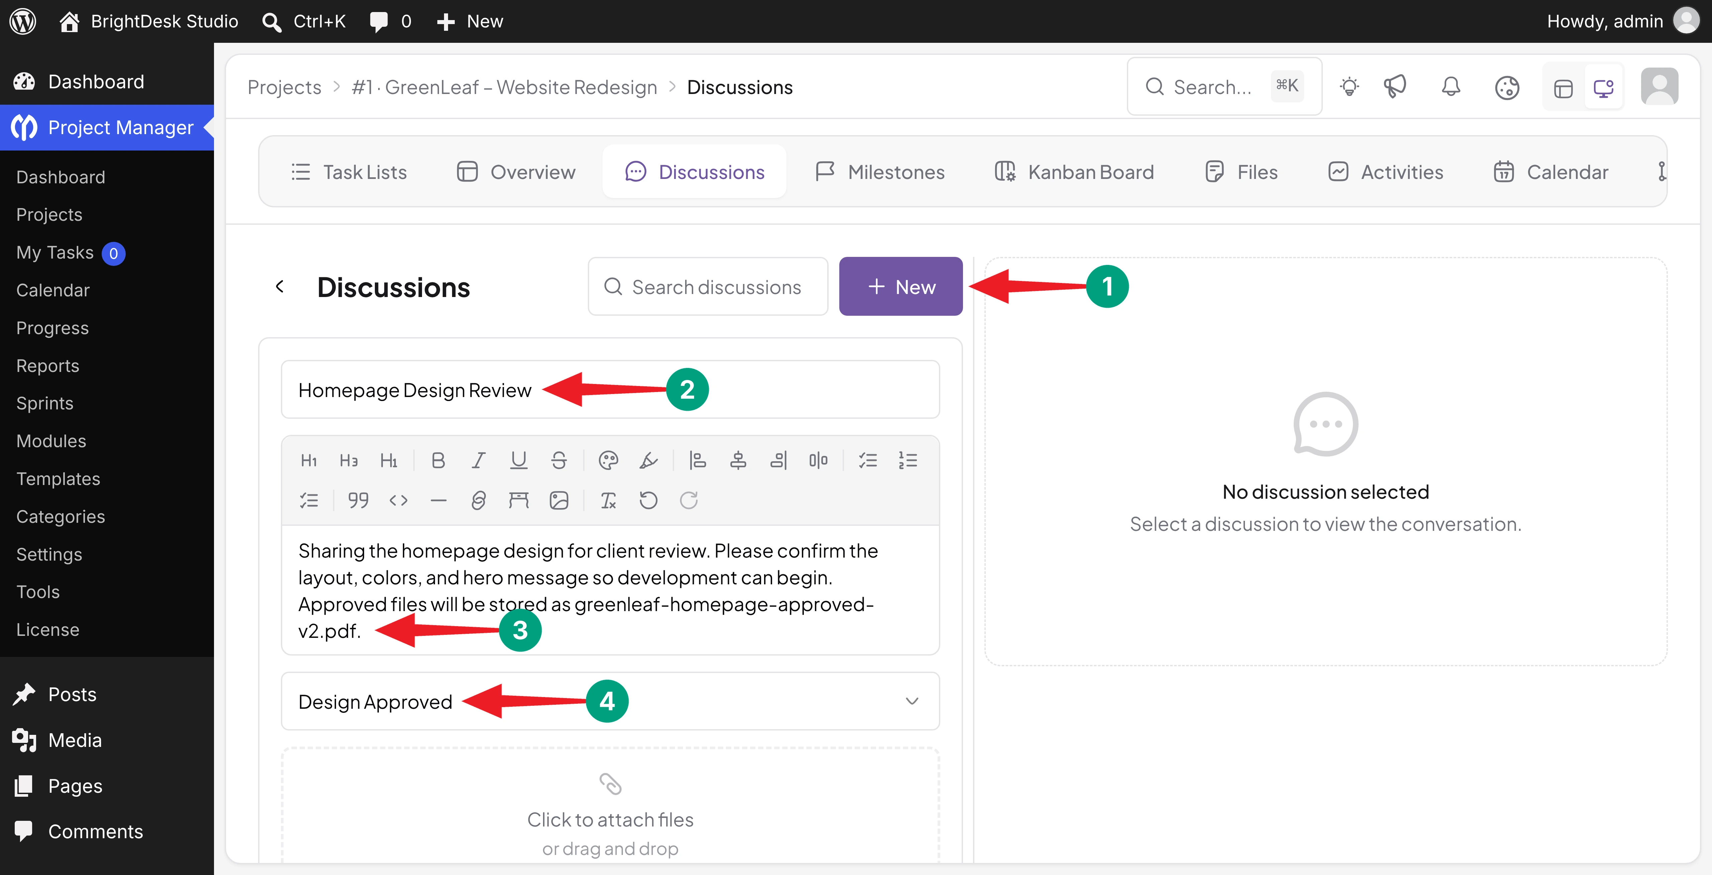Open notifications with the bell icon
The height and width of the screenshot is (875, 1712).
(x=1451, y=86)
